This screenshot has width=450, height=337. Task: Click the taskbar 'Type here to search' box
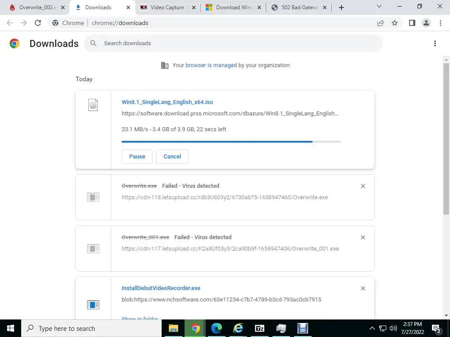click(x=91, y=328)
